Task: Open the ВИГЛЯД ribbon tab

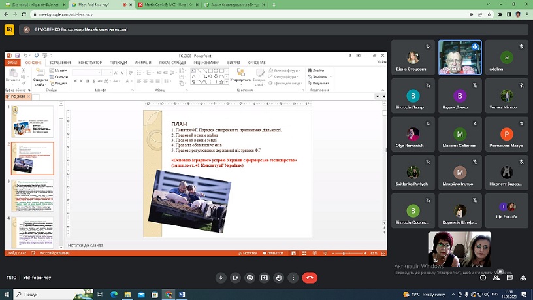Action: (234, 63)
